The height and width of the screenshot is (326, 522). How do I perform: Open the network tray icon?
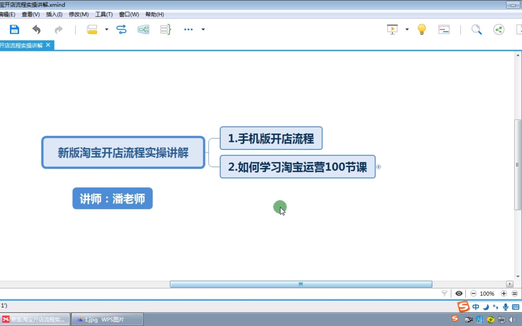coord(501,320)
